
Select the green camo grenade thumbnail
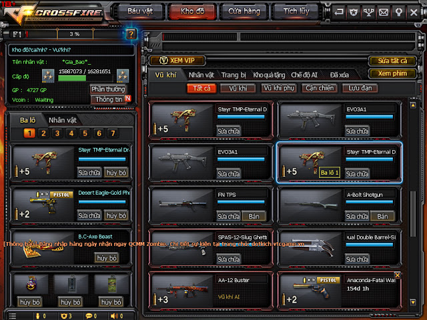click(x=111, y=284)
